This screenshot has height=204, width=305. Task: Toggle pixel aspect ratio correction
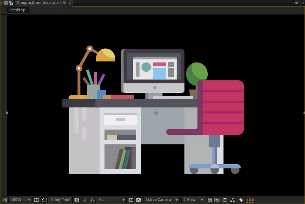[x=210, y=200]
